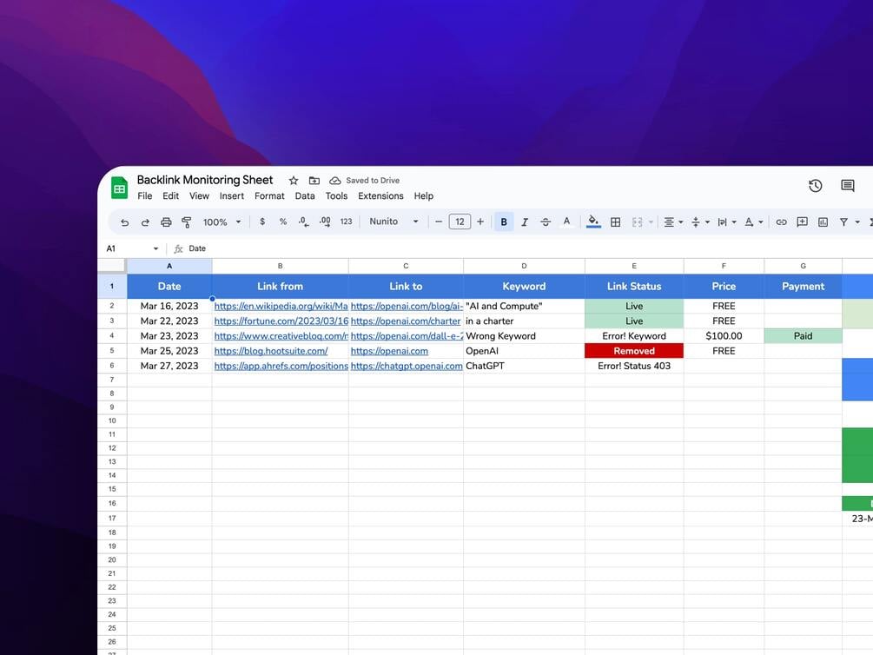Open the 123 number formats menu
Screen dimensions: 873x655
coord(346,222)
